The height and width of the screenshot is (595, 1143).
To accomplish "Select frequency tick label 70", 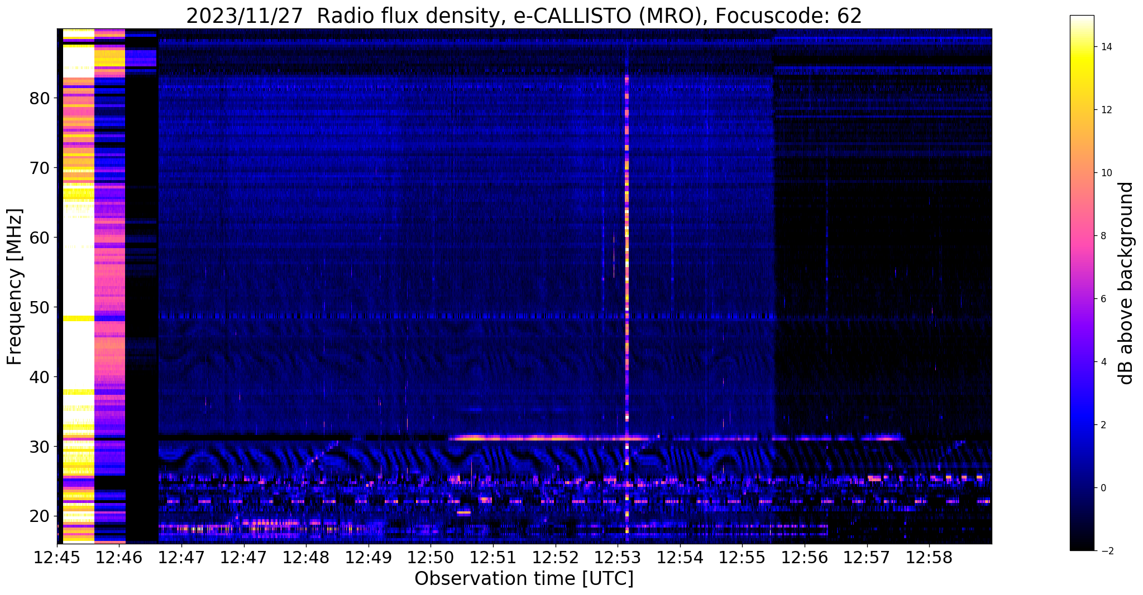I will [40, 168].
